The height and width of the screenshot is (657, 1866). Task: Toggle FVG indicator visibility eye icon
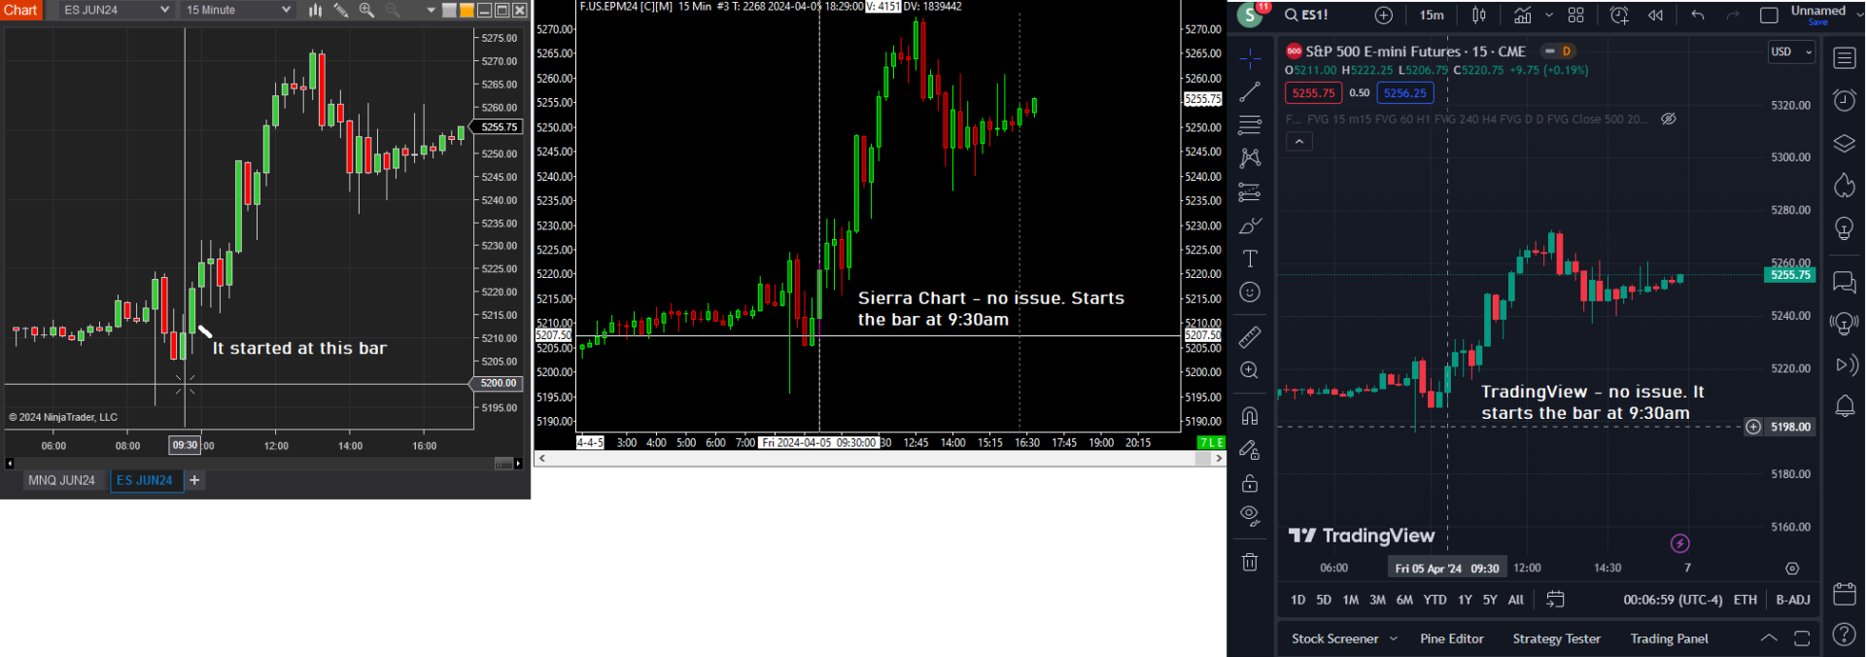[x=1669, y=119]
